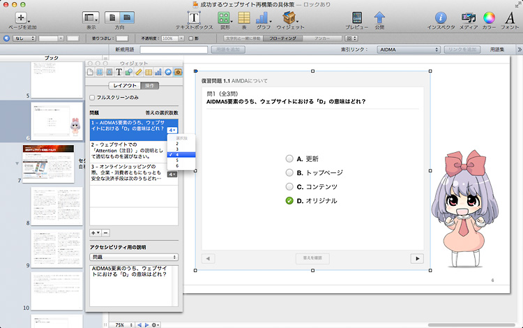Image resolution: width=523 pixels, height=328 pixels.
Task: Switch to the 操作 tab
Action: pyautogui.click(x=150, y=86)
